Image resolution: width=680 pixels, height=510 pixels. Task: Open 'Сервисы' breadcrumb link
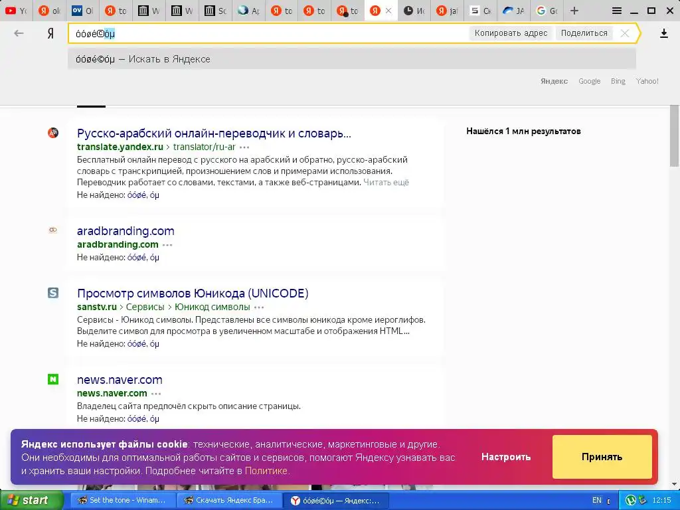(x=145, y=307)
